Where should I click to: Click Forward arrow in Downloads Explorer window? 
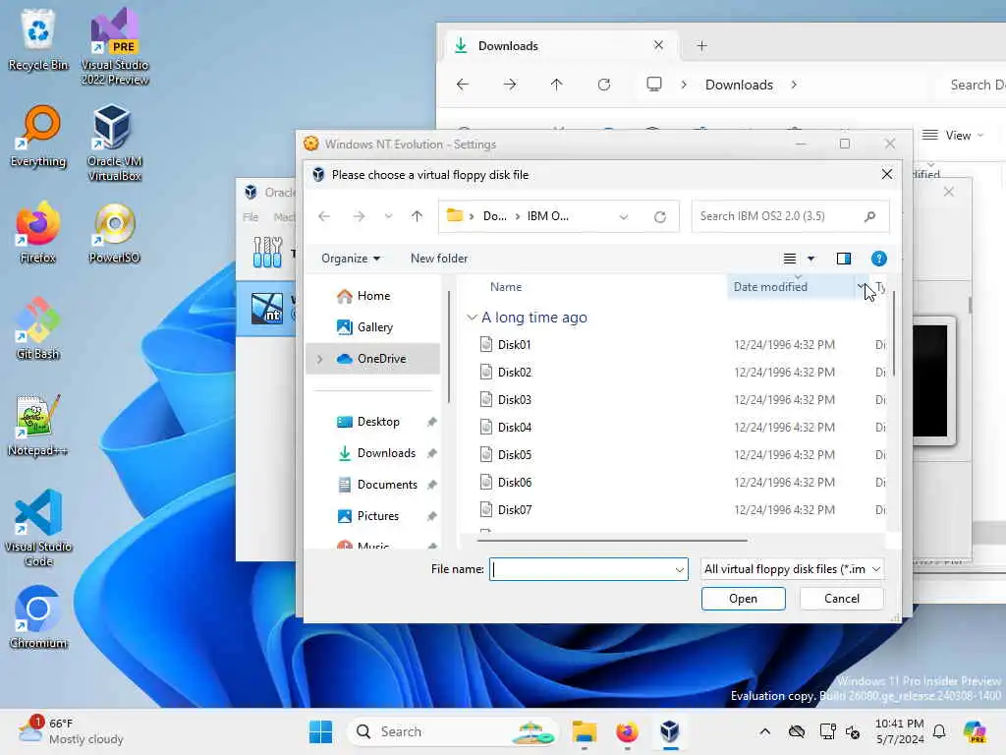pos(510,85)
